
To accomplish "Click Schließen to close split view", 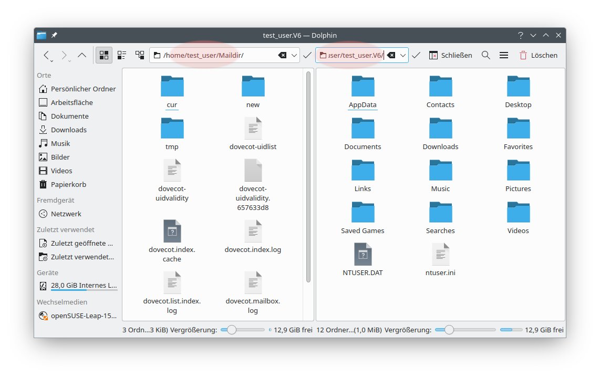I will [x=450, y=55].
